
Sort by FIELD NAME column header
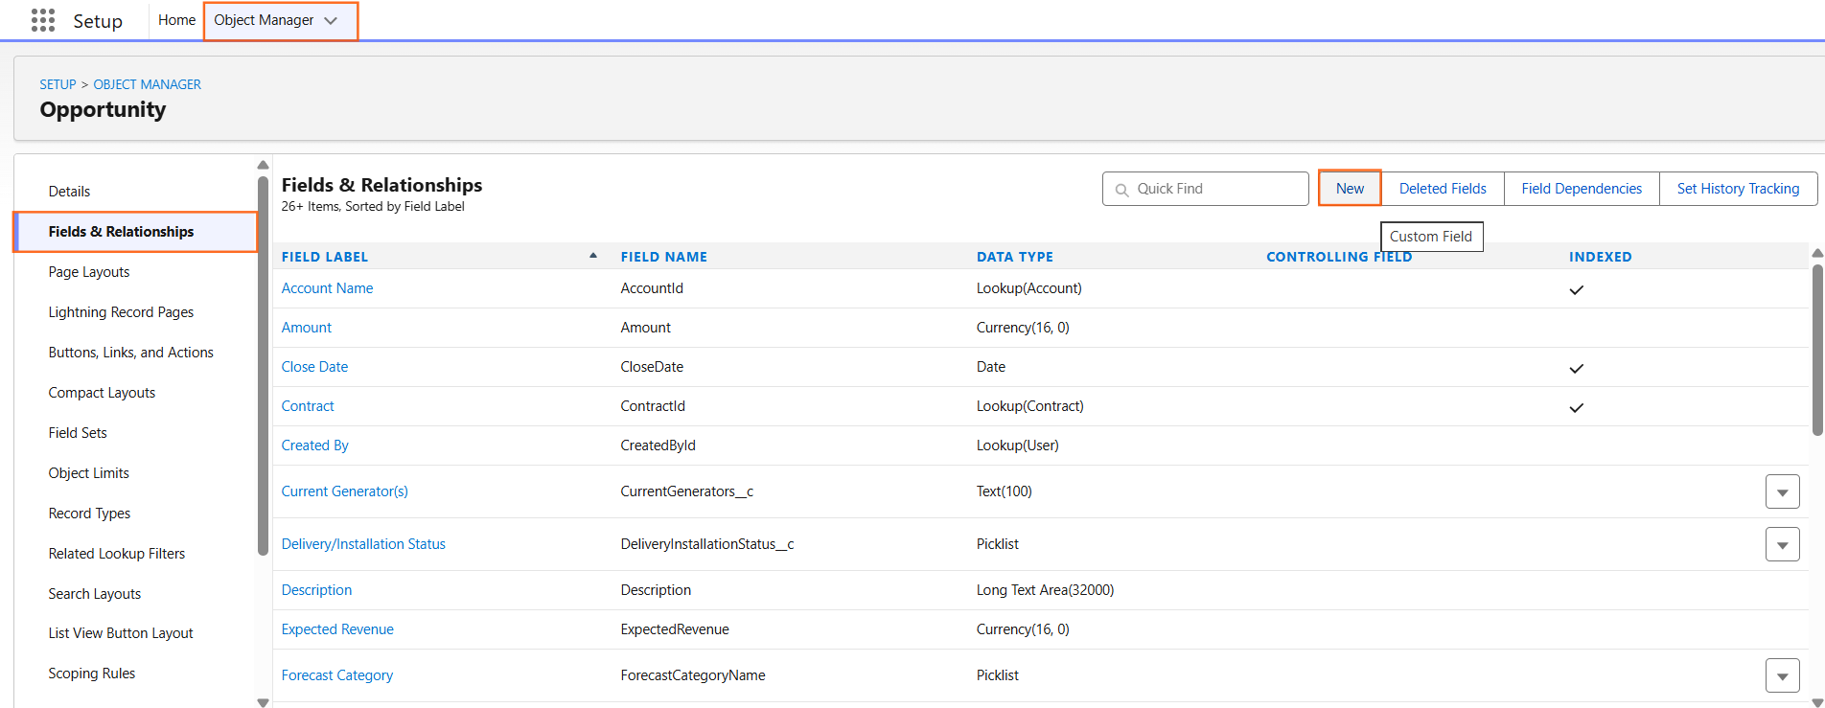coord(663,257)
